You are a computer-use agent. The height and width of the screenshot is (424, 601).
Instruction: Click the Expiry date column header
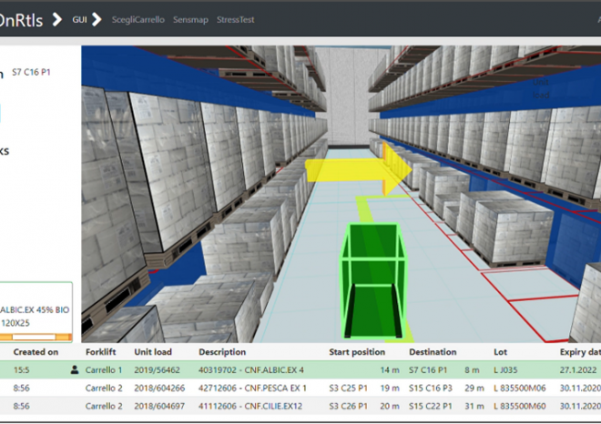coord(579,351)
